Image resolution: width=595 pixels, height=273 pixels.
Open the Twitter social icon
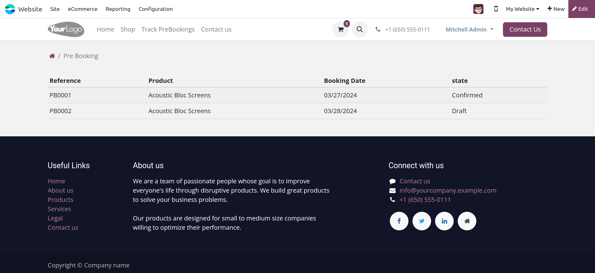(x=421, y=221)
